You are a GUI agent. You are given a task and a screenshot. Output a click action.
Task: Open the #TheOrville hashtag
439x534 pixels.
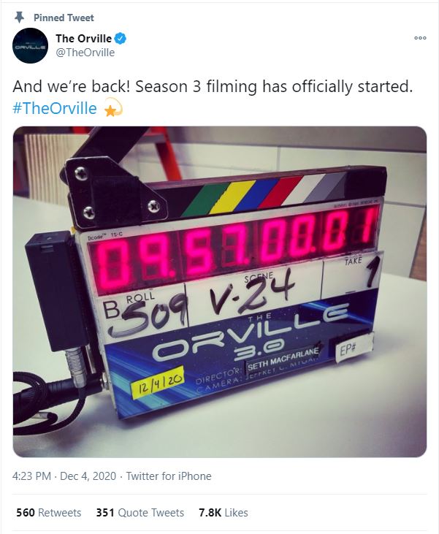click(x=55, y=108)
